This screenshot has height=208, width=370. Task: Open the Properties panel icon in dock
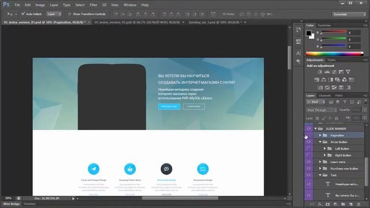(298, 41)
